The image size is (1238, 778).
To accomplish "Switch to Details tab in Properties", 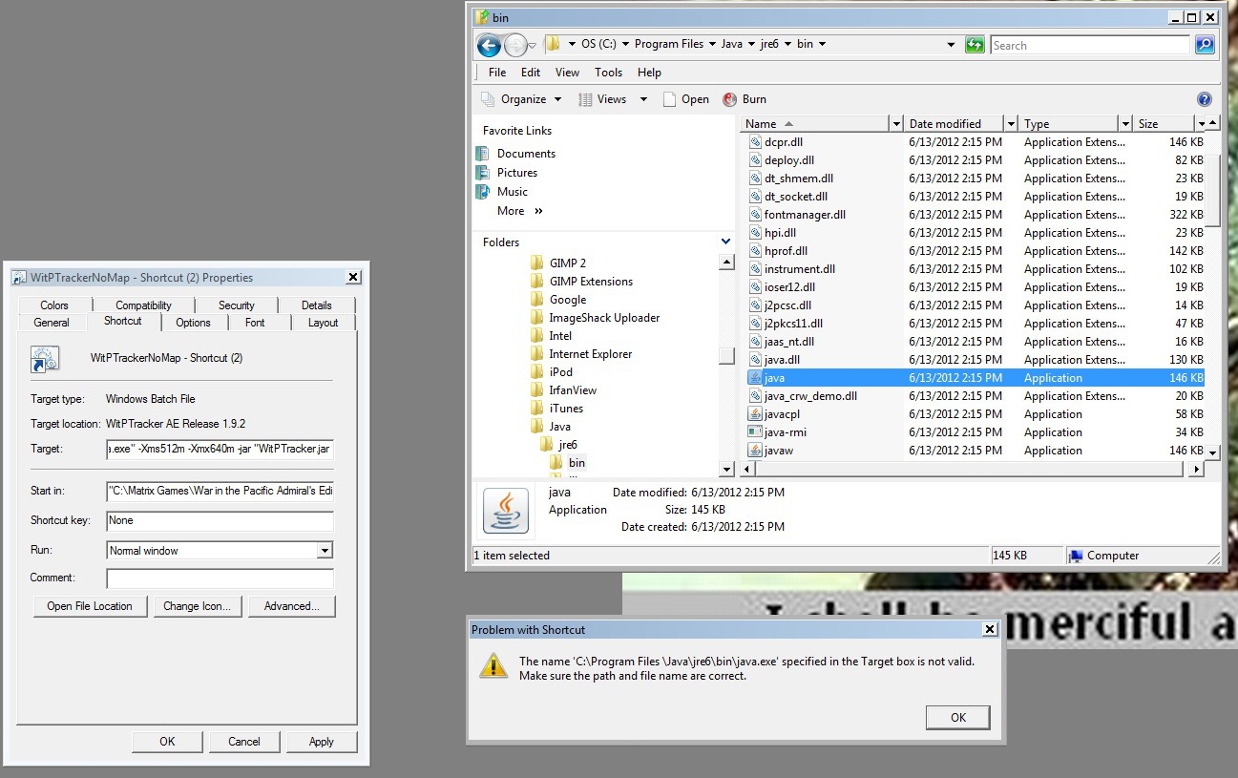I will coord(316,305).
